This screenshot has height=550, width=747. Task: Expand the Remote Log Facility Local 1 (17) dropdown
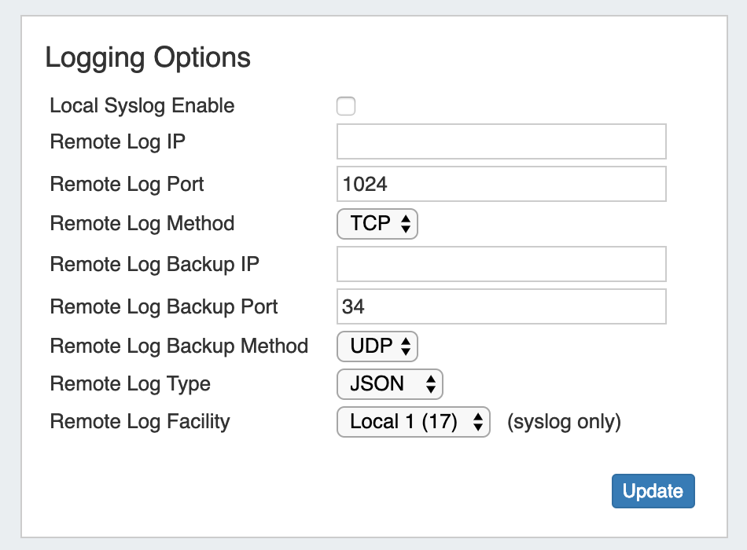click(x=414, y=422)
